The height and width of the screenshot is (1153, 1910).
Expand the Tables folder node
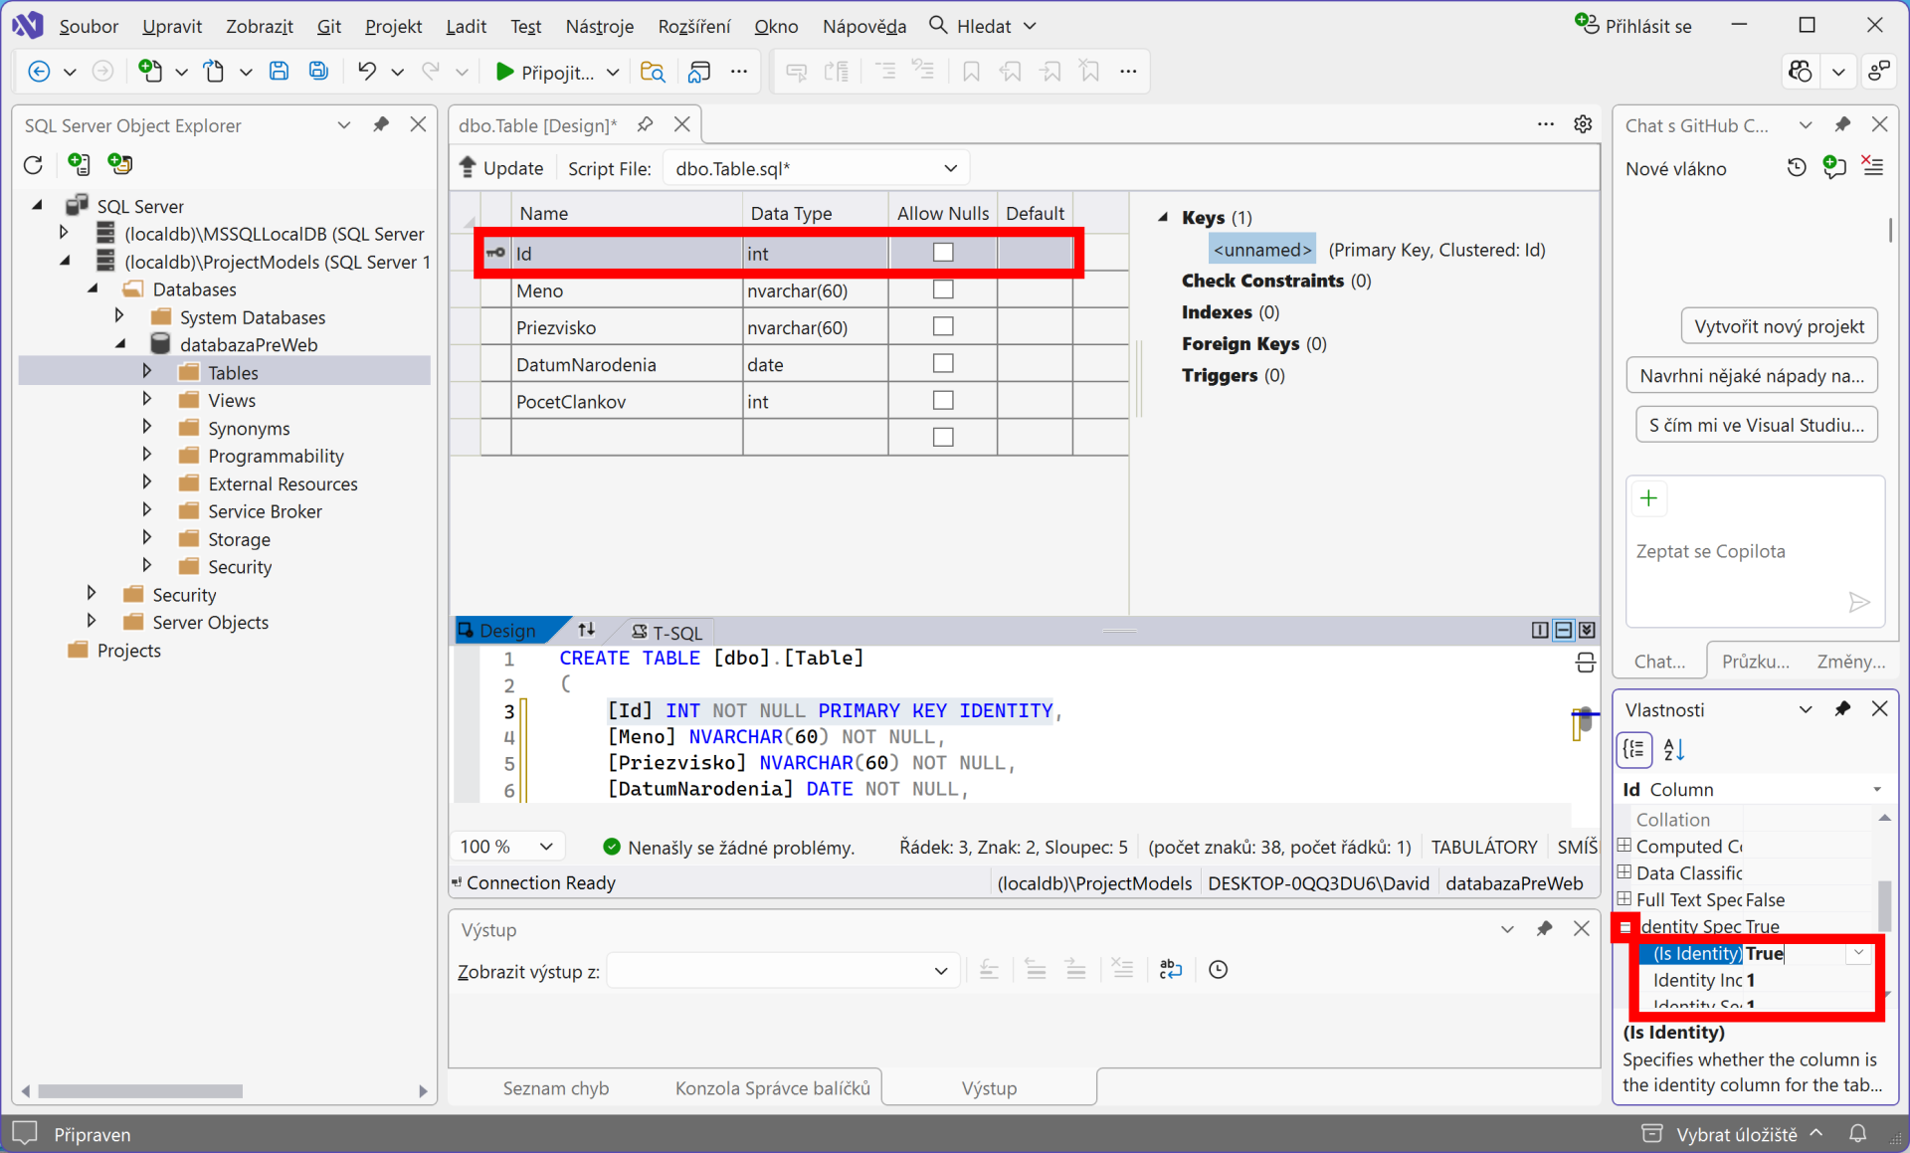click(147, 371)
